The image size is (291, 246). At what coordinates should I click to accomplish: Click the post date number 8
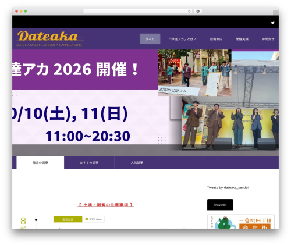point(23,221)
